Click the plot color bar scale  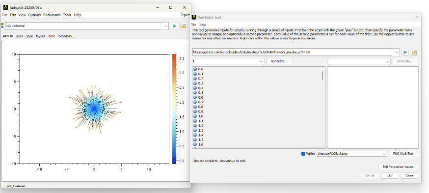click(174, 109)
